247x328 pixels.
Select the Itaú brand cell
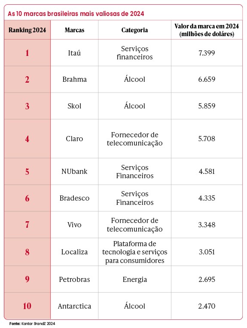click(x=74, y=53)
